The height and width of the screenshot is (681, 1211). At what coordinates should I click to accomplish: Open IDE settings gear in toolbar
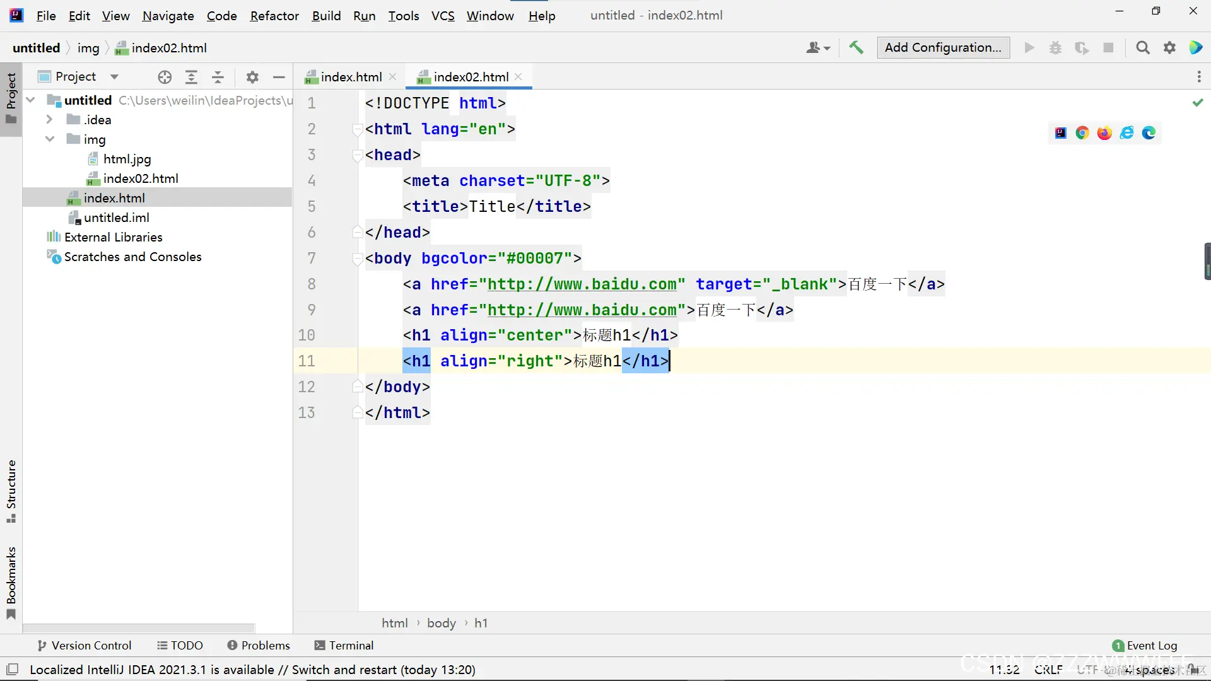coord(1169,48)
